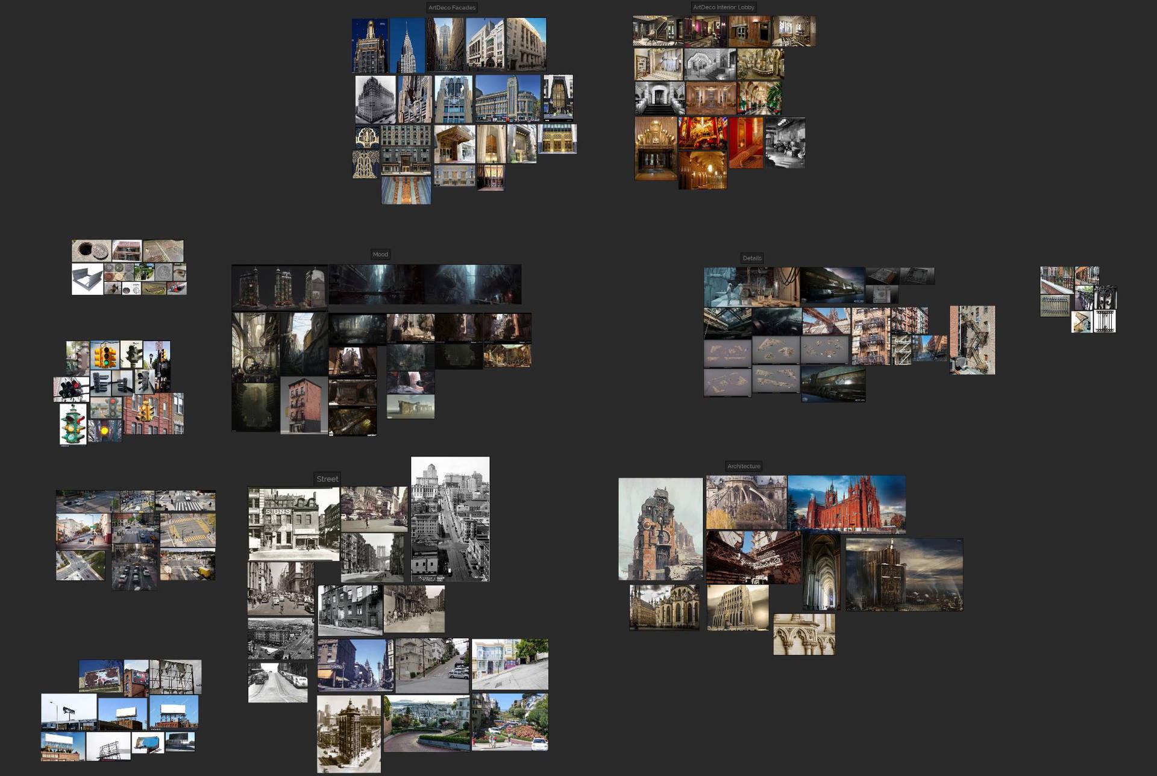1157x776 pixels.
Task: Select the Chrysler Building spire image
Action: (x=407, y=46)
